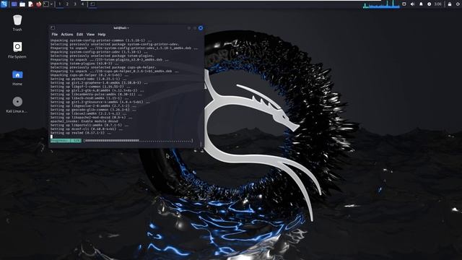
Task: Switch to workspace 1
Action: [59, 4]
